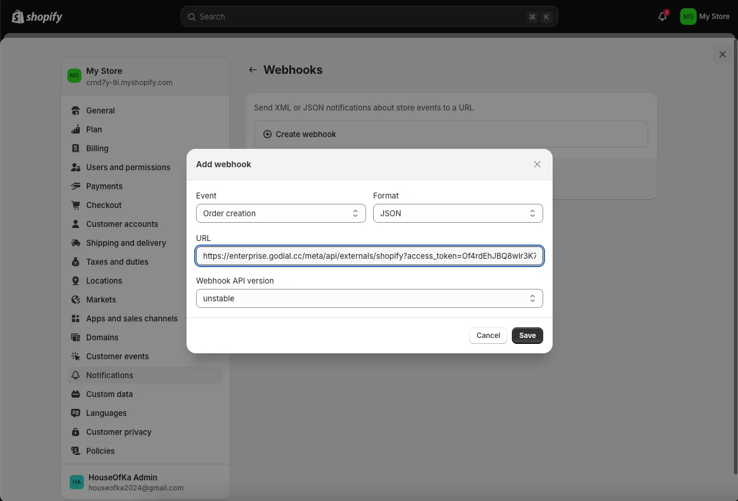The height and width of the screenshot is (501, 738).
Task: Click the General settings store icon
Action: coord(76,110)
